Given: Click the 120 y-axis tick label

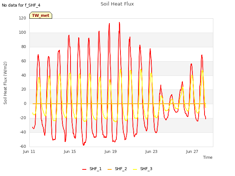Looking at the screenshot, I should pyautogui.click(x=22, y=18).
